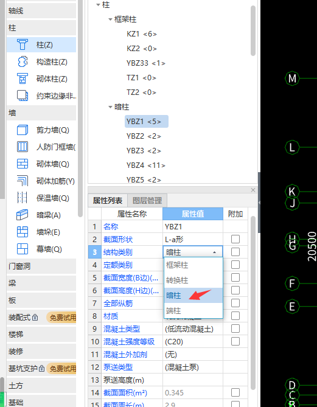The height and width of the screenshot is (407, 317).
Task: Expand the 土方 category
Action: click(x=41, y=386)
